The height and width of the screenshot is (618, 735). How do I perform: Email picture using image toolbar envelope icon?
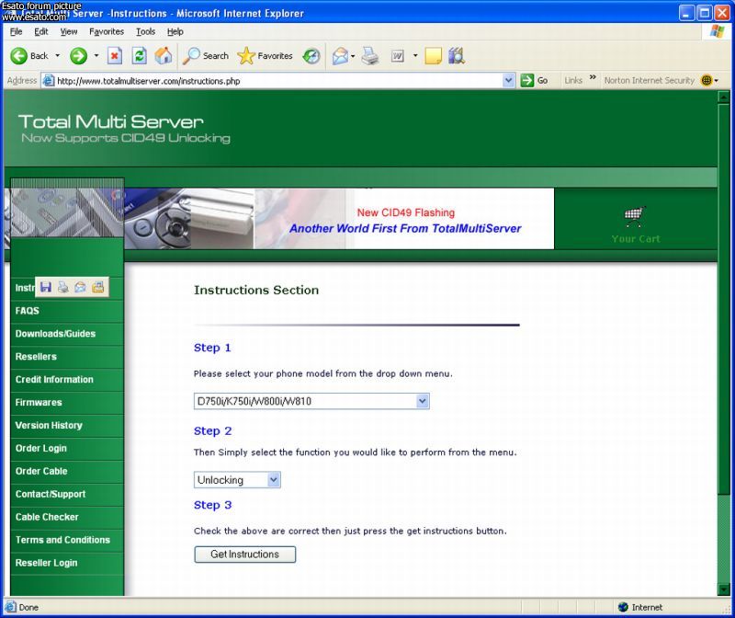[80, 287]
